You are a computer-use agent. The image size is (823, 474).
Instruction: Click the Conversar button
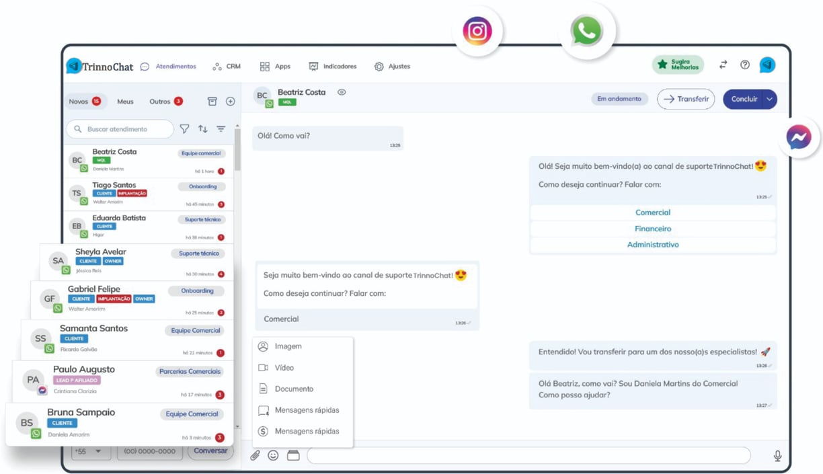pyautogui.click(x=210, y=451)
